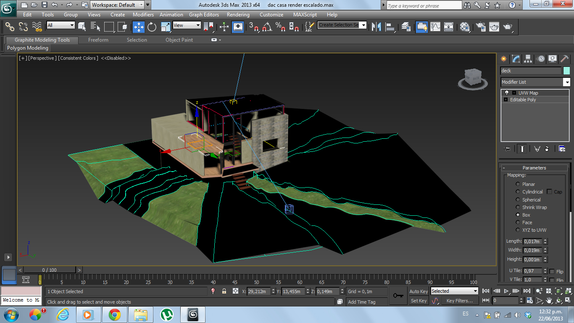Viewport: 574px width, 323px height.
Task: Enable the Cap checkbox
Action: point(549,192)
